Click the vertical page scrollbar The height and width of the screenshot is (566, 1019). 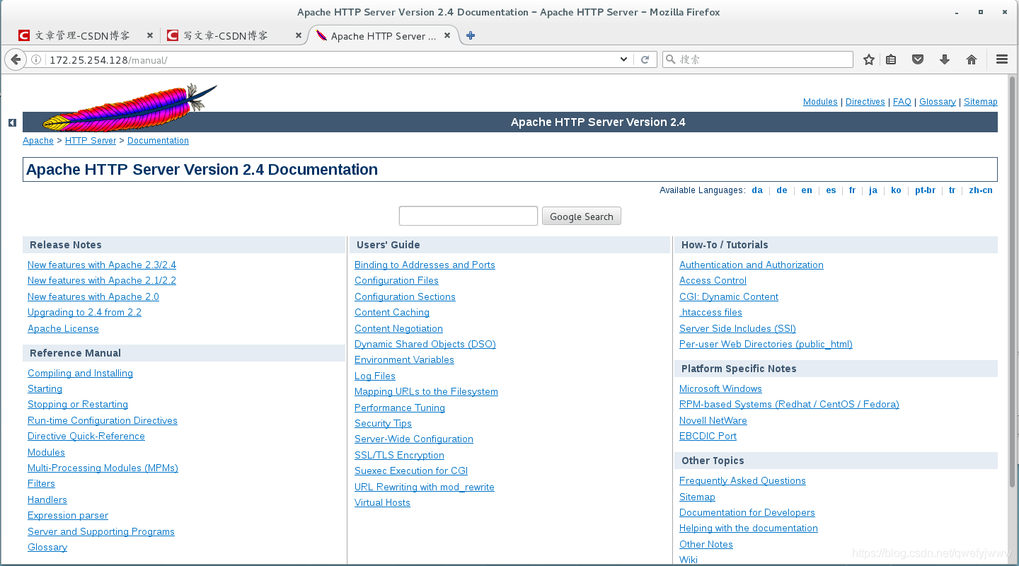(1013, 283)
